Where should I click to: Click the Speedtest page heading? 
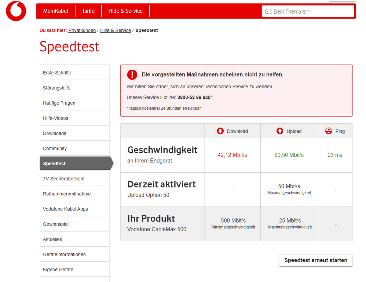coord(69,47)
